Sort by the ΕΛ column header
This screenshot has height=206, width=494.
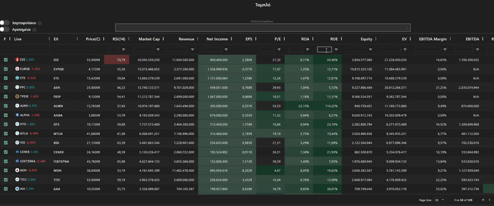coord(56,39)
